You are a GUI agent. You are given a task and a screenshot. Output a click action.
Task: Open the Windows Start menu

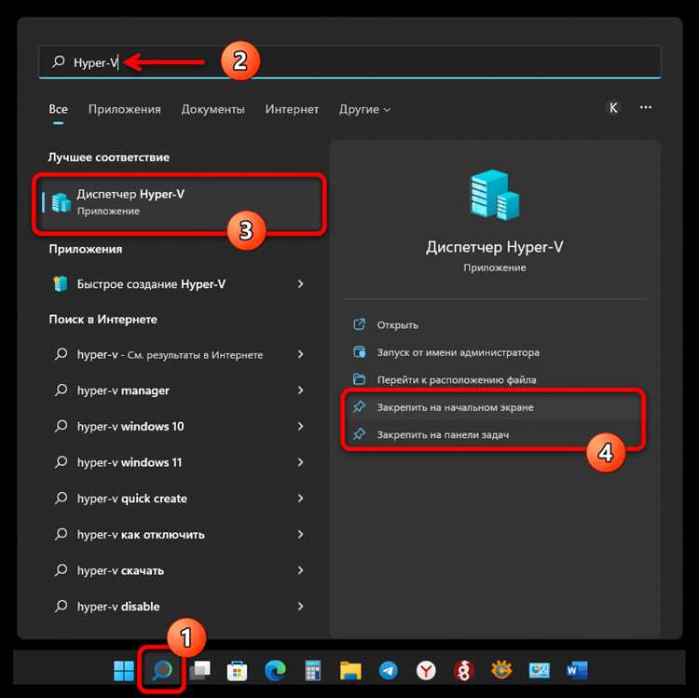[x=124, y=670]
